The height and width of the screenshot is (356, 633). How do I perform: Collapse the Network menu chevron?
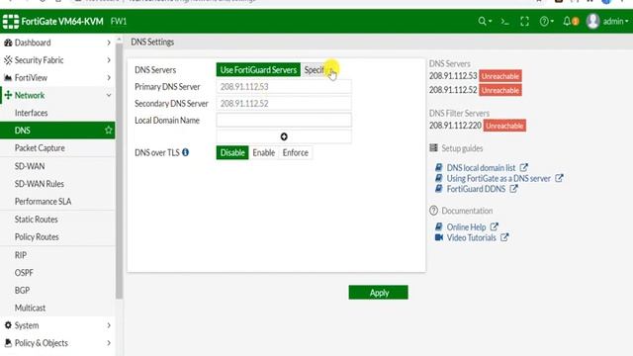pyautogui.click(x=109, y=95)
